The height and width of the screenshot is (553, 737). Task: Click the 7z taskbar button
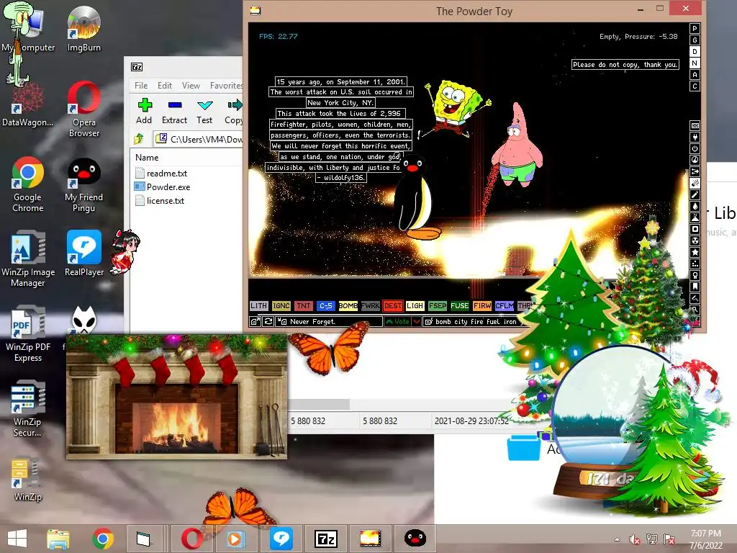(326, 539)
